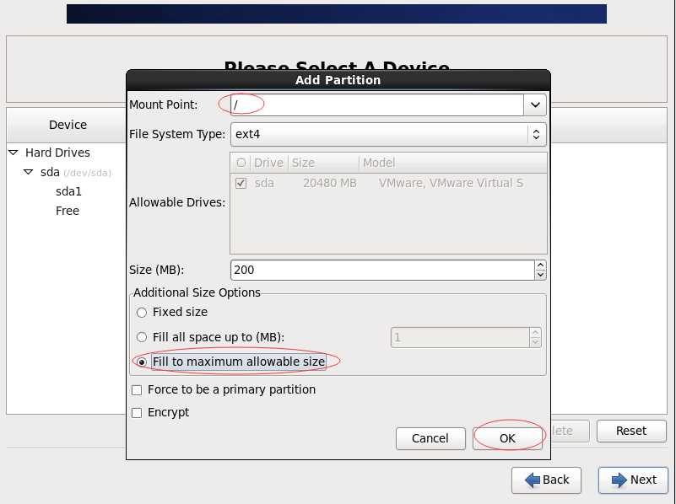This screenshot has height=504, width=676.
Task: Click the Model column header
Action: 452,163
